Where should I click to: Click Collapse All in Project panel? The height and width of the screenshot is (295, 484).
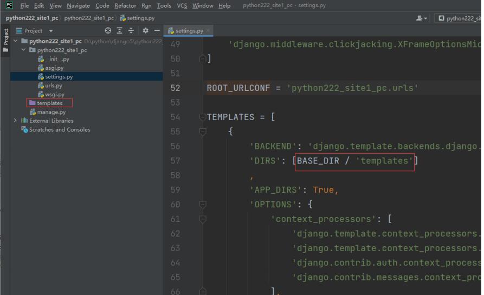[131, 31]
